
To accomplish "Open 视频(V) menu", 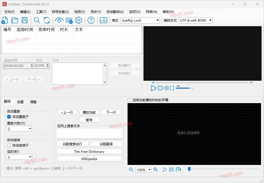I will tap(80, 12).
